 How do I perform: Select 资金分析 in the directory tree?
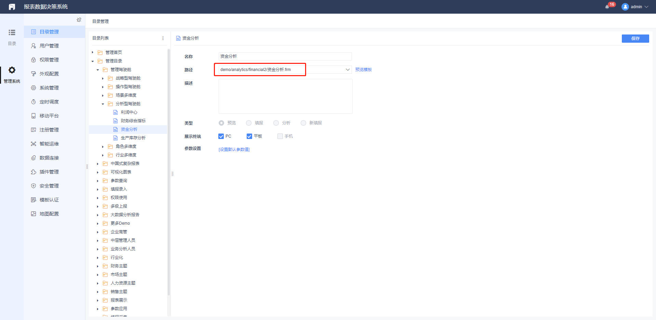(128, 129)
